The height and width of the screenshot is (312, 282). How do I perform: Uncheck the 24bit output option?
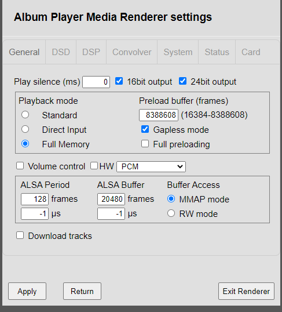(x=182, y=81)
